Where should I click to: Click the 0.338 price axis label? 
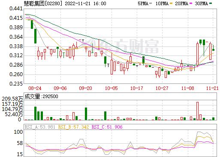click(x=16, y=46)
